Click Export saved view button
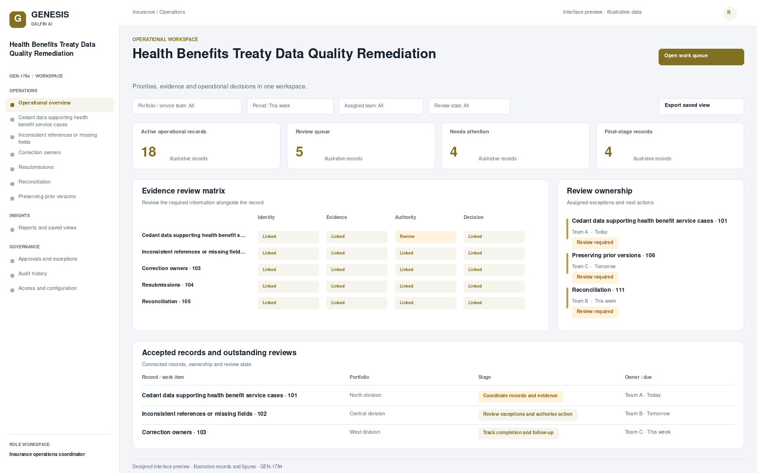The width and height of the screenshot is (757, 473). (701, 106)
